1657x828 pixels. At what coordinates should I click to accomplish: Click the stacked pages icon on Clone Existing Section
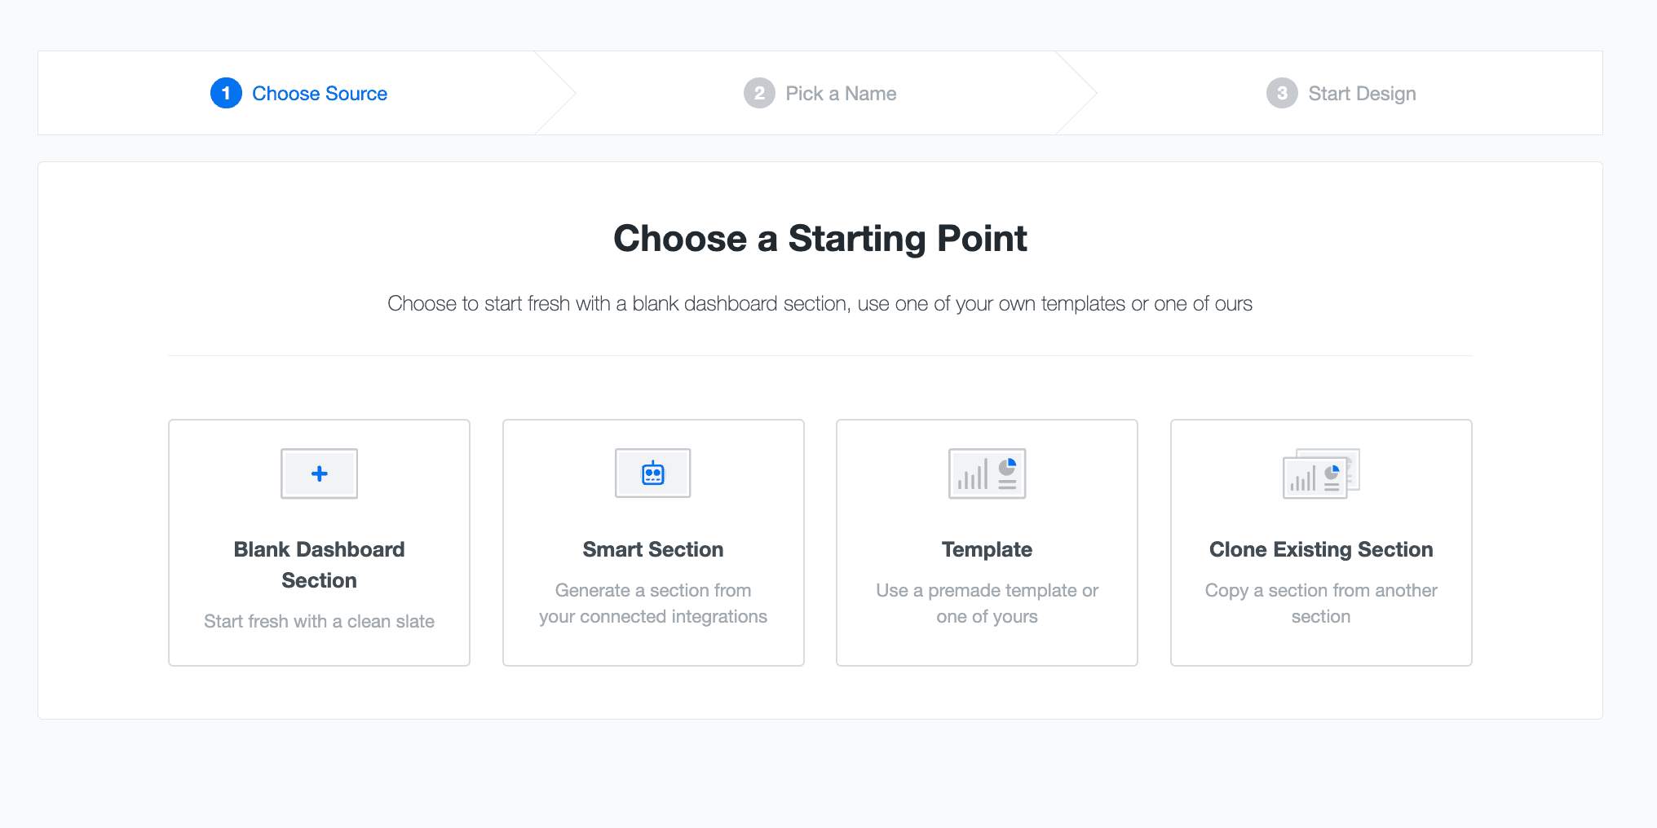[x=1321, y=473]
